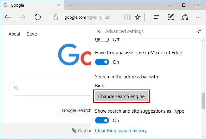Open the More actions ellipsis menu

tap(199, 17)
